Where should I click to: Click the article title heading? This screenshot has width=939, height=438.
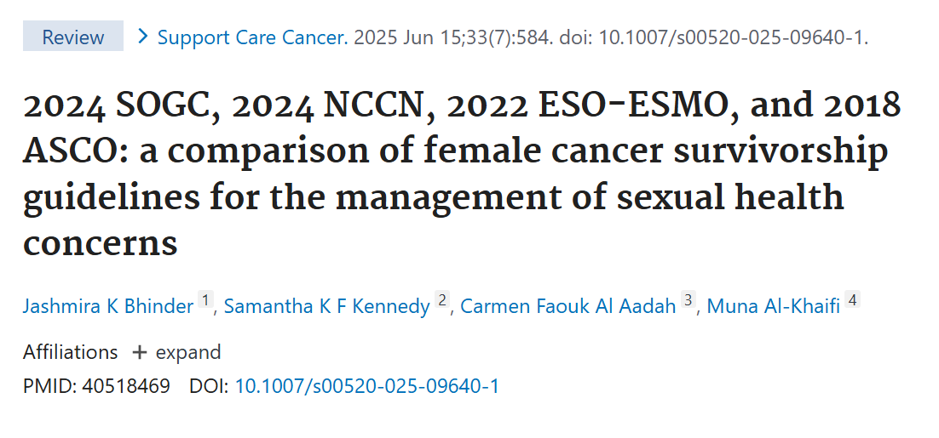pos(461,174)
